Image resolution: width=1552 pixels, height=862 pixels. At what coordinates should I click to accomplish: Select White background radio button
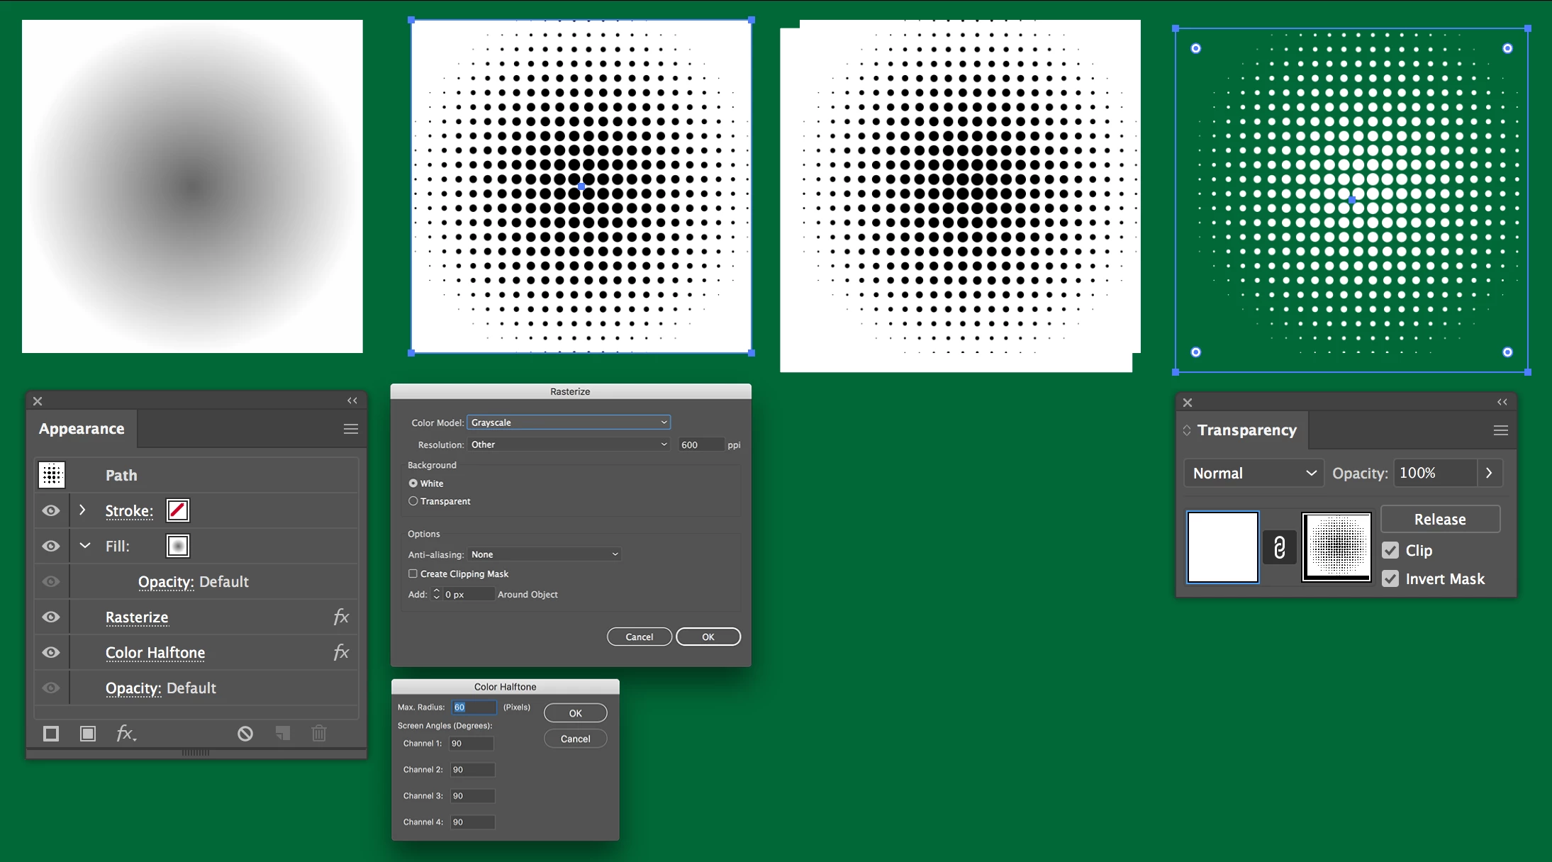(413, 483)
